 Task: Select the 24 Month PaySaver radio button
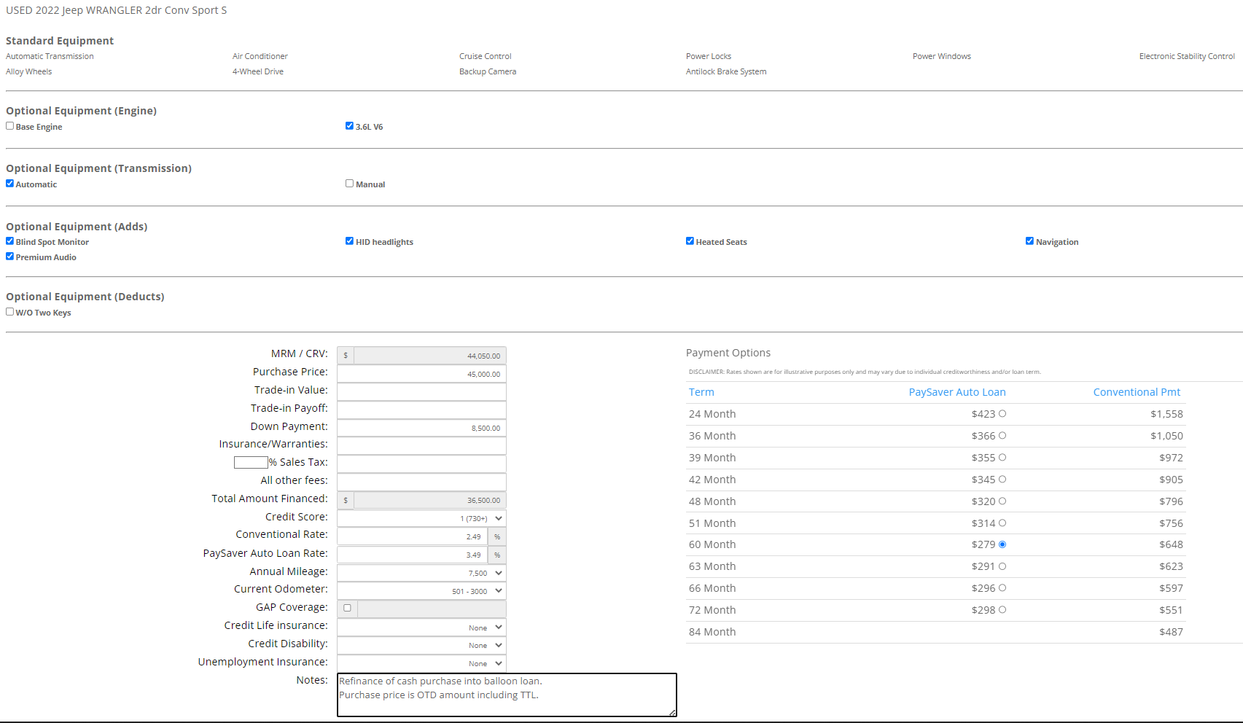pos(1002,413)
